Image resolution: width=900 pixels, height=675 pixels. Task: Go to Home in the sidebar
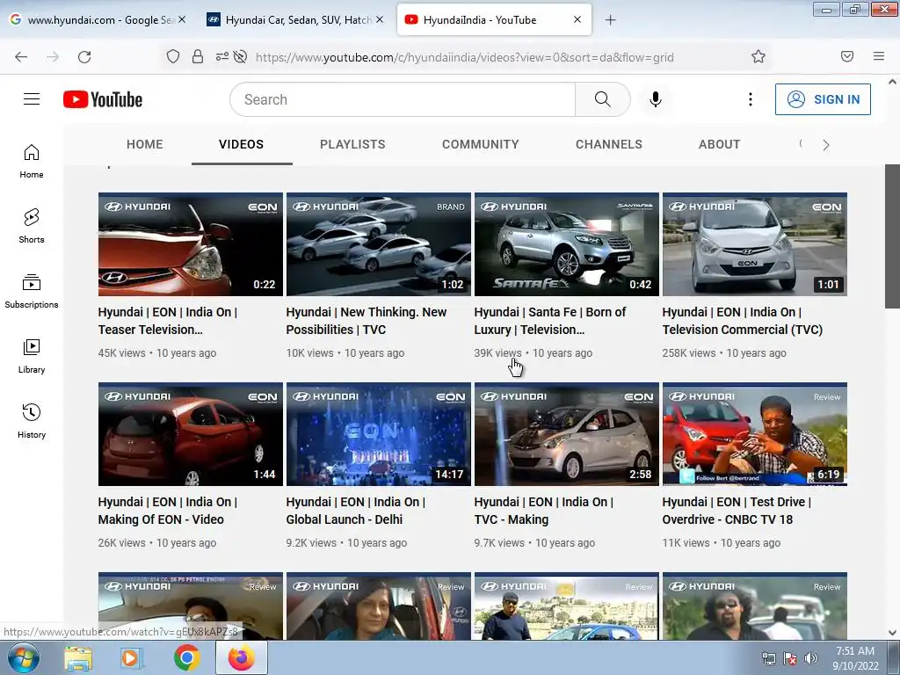coord(32,162)
